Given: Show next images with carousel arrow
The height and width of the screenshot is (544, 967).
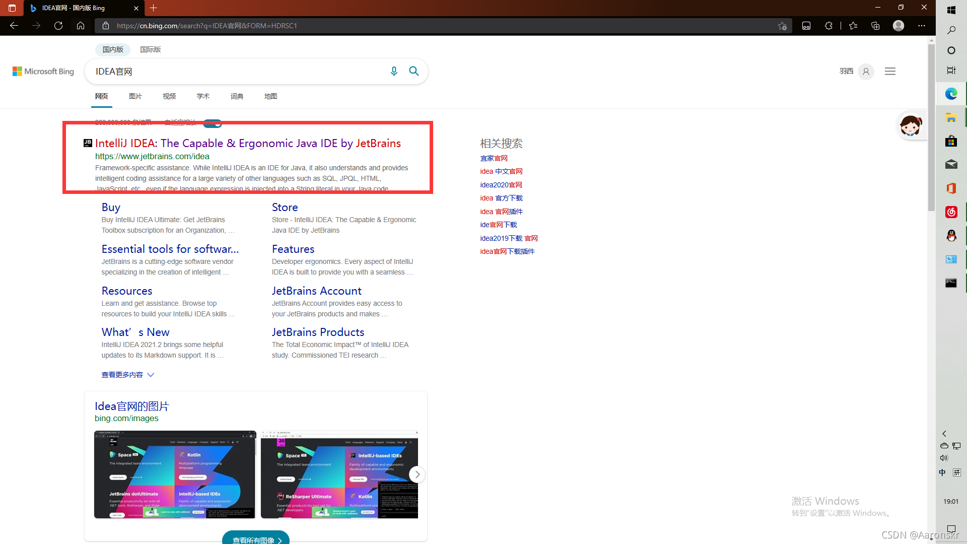Looking at the screenshot, I should point(417,474).
